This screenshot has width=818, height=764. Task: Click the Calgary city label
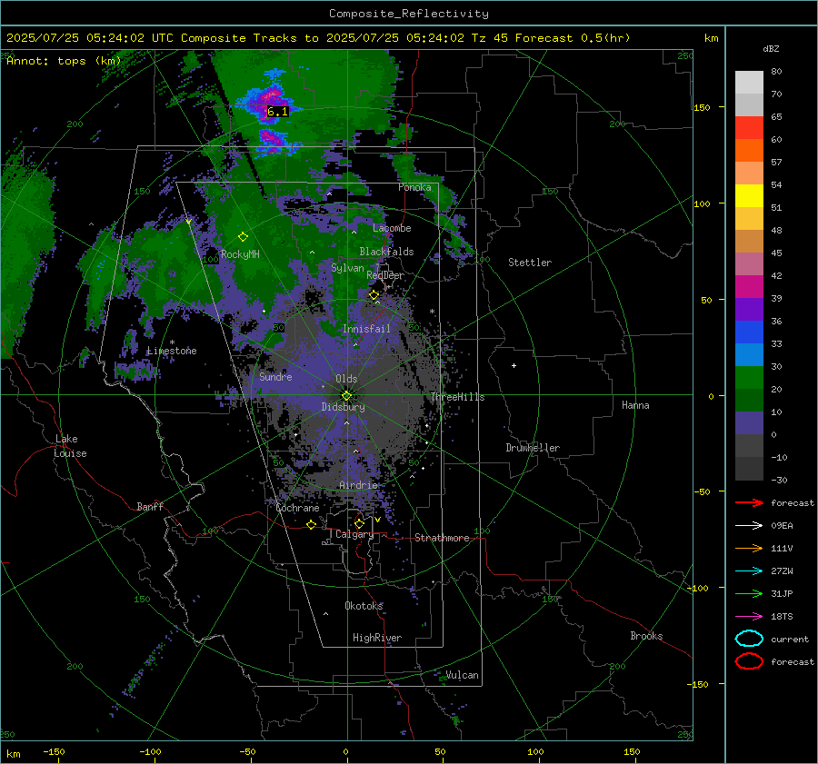(x=354, y=534)
